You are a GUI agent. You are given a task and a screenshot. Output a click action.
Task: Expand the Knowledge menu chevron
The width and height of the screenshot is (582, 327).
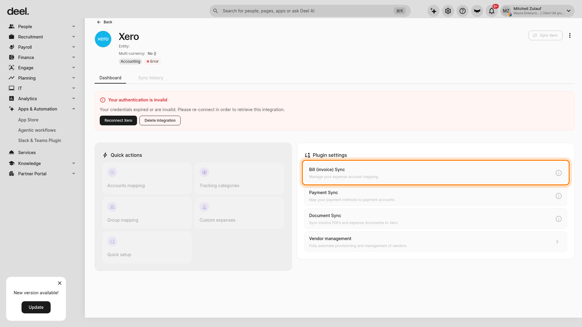pyautogui.click(x=74, y=163)
